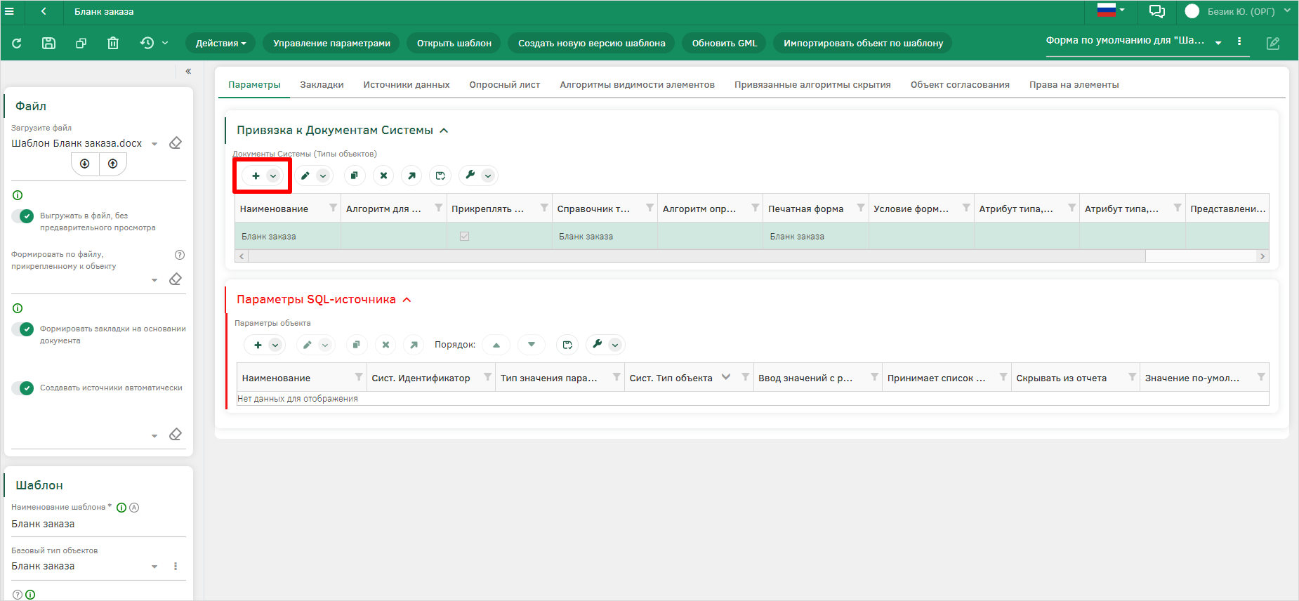Open help for Формировать по файлу
The height and width of the screenshot is (601, 1299).
tap(180, 255)
